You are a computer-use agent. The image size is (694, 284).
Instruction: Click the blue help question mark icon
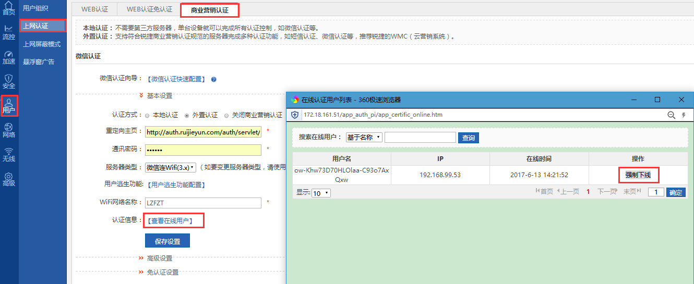coord(213,80)
